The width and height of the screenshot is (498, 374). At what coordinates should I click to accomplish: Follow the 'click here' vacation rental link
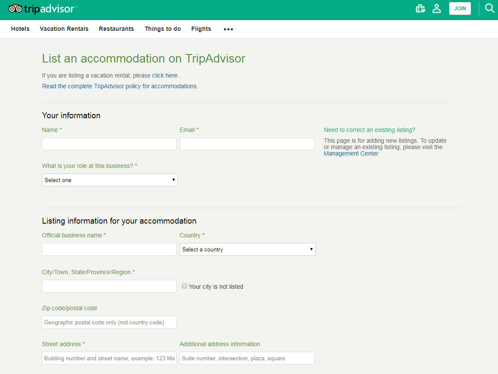pyautogui.click(x=165, y=76)
